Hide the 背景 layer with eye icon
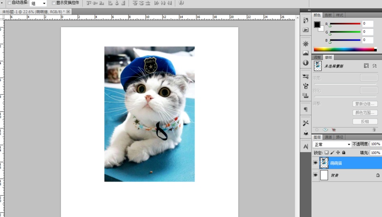The image size is (382, 217). click(x=315, y=175)
